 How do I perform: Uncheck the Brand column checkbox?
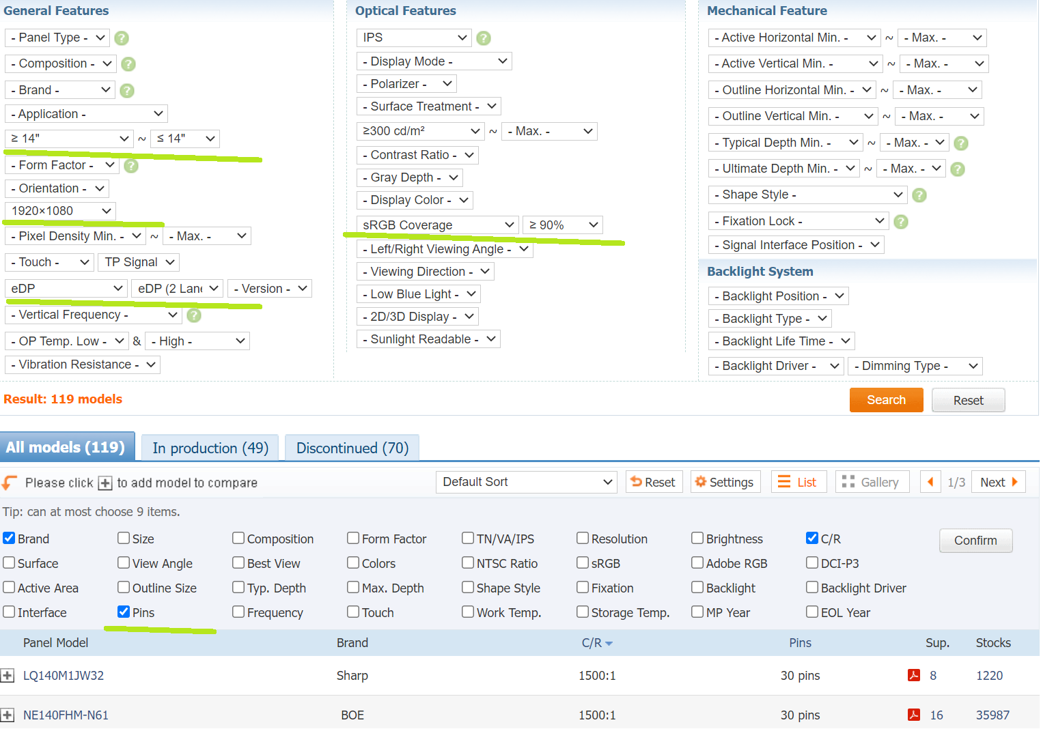tap(10, 539)
